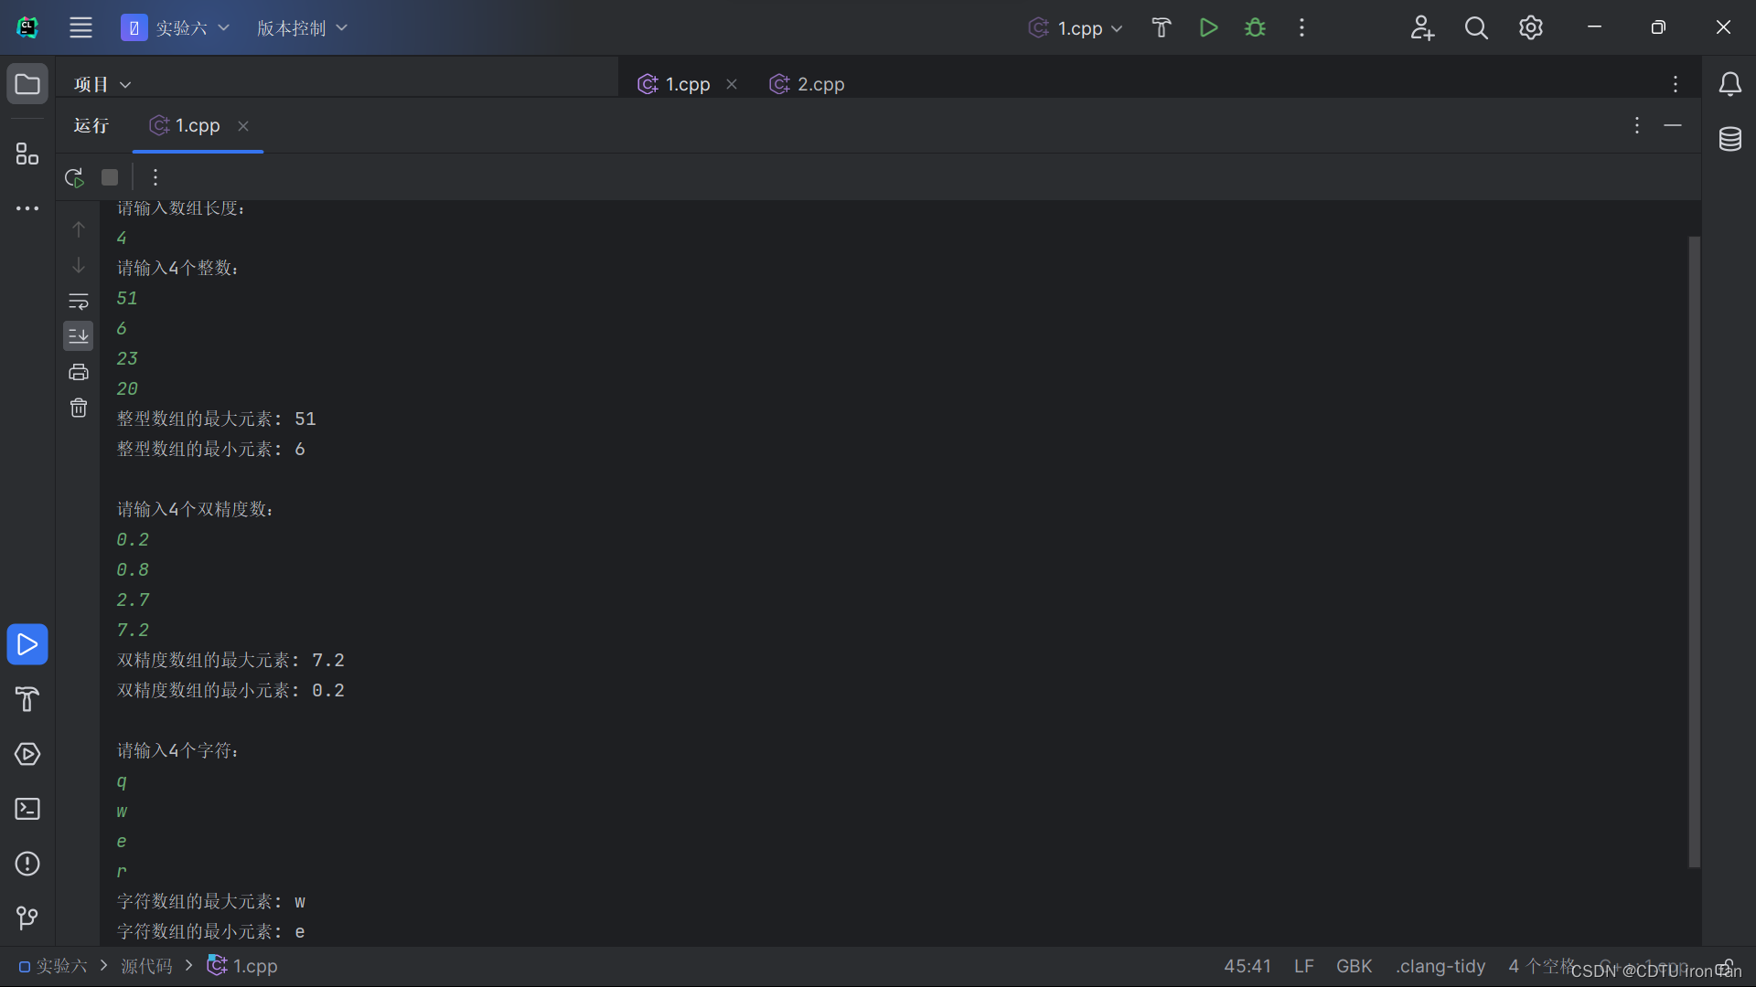Clear console with trash icon
Screen dimensions: 1756x987
[79, 408]
